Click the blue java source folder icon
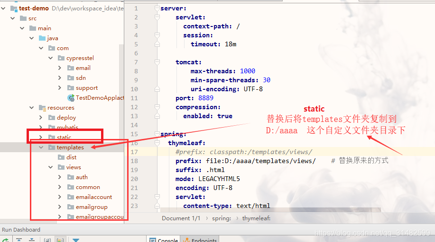The image size is (435, 242). point(42,38)
